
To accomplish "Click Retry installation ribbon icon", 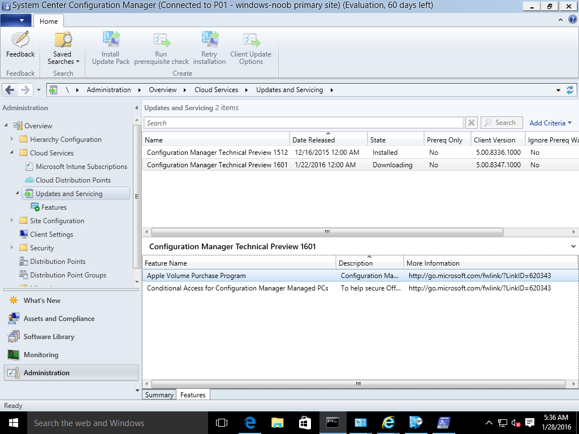I will click(209, 49).
